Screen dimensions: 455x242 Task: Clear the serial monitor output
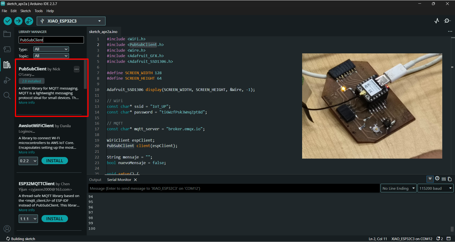(x=443, y=179)
